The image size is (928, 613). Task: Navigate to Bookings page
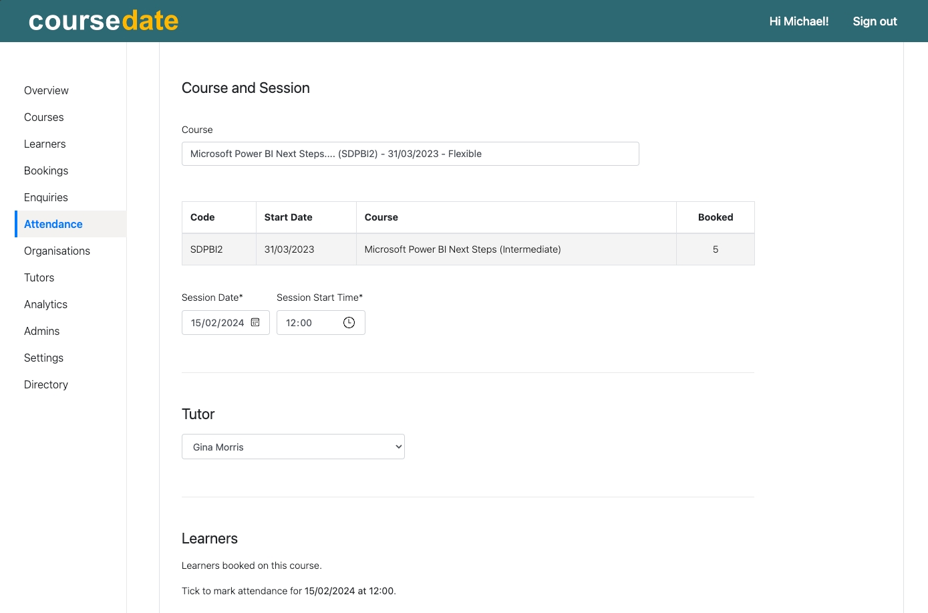click(46, 170)
